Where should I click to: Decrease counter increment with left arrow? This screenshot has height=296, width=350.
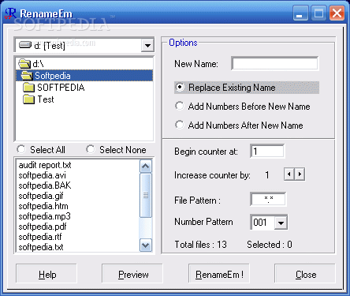pyautogui.click(x=289, y=174)
